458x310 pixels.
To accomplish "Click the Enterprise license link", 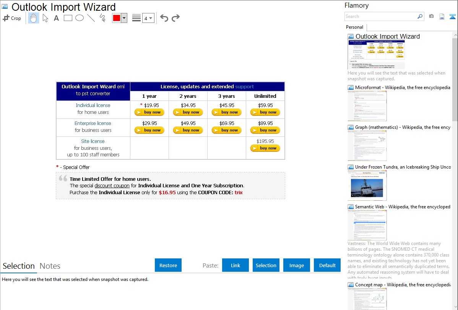I will click(x=93, y=123).
